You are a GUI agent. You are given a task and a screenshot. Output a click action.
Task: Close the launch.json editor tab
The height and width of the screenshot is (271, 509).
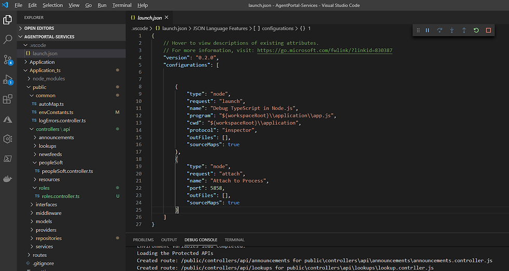coord(167,18)
